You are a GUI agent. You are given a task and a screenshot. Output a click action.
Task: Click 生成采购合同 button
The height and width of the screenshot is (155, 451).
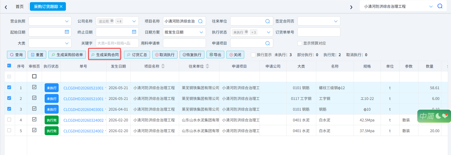[x=105, y=55]
